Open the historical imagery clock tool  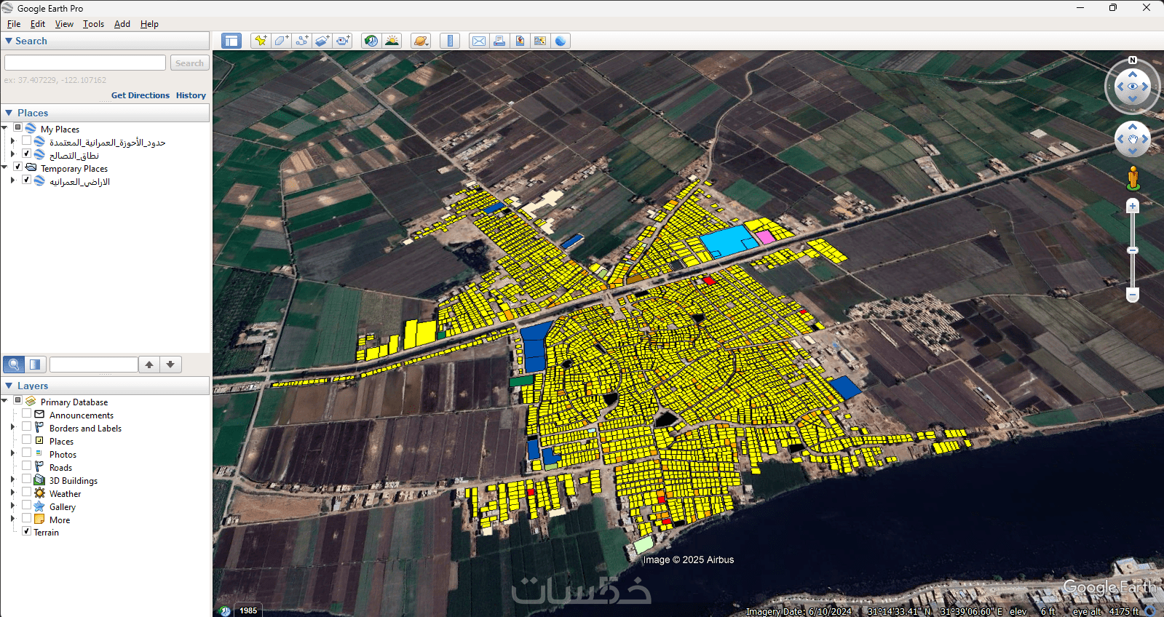pyautogui.click(x=371, y=41)
